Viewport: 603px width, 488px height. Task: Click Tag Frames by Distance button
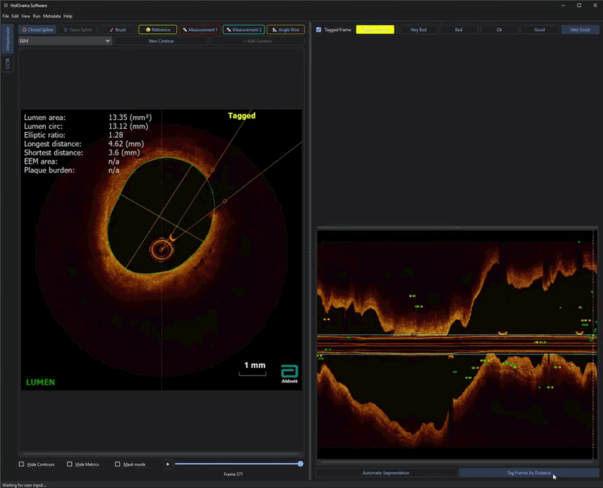click(x=529, y=473)
